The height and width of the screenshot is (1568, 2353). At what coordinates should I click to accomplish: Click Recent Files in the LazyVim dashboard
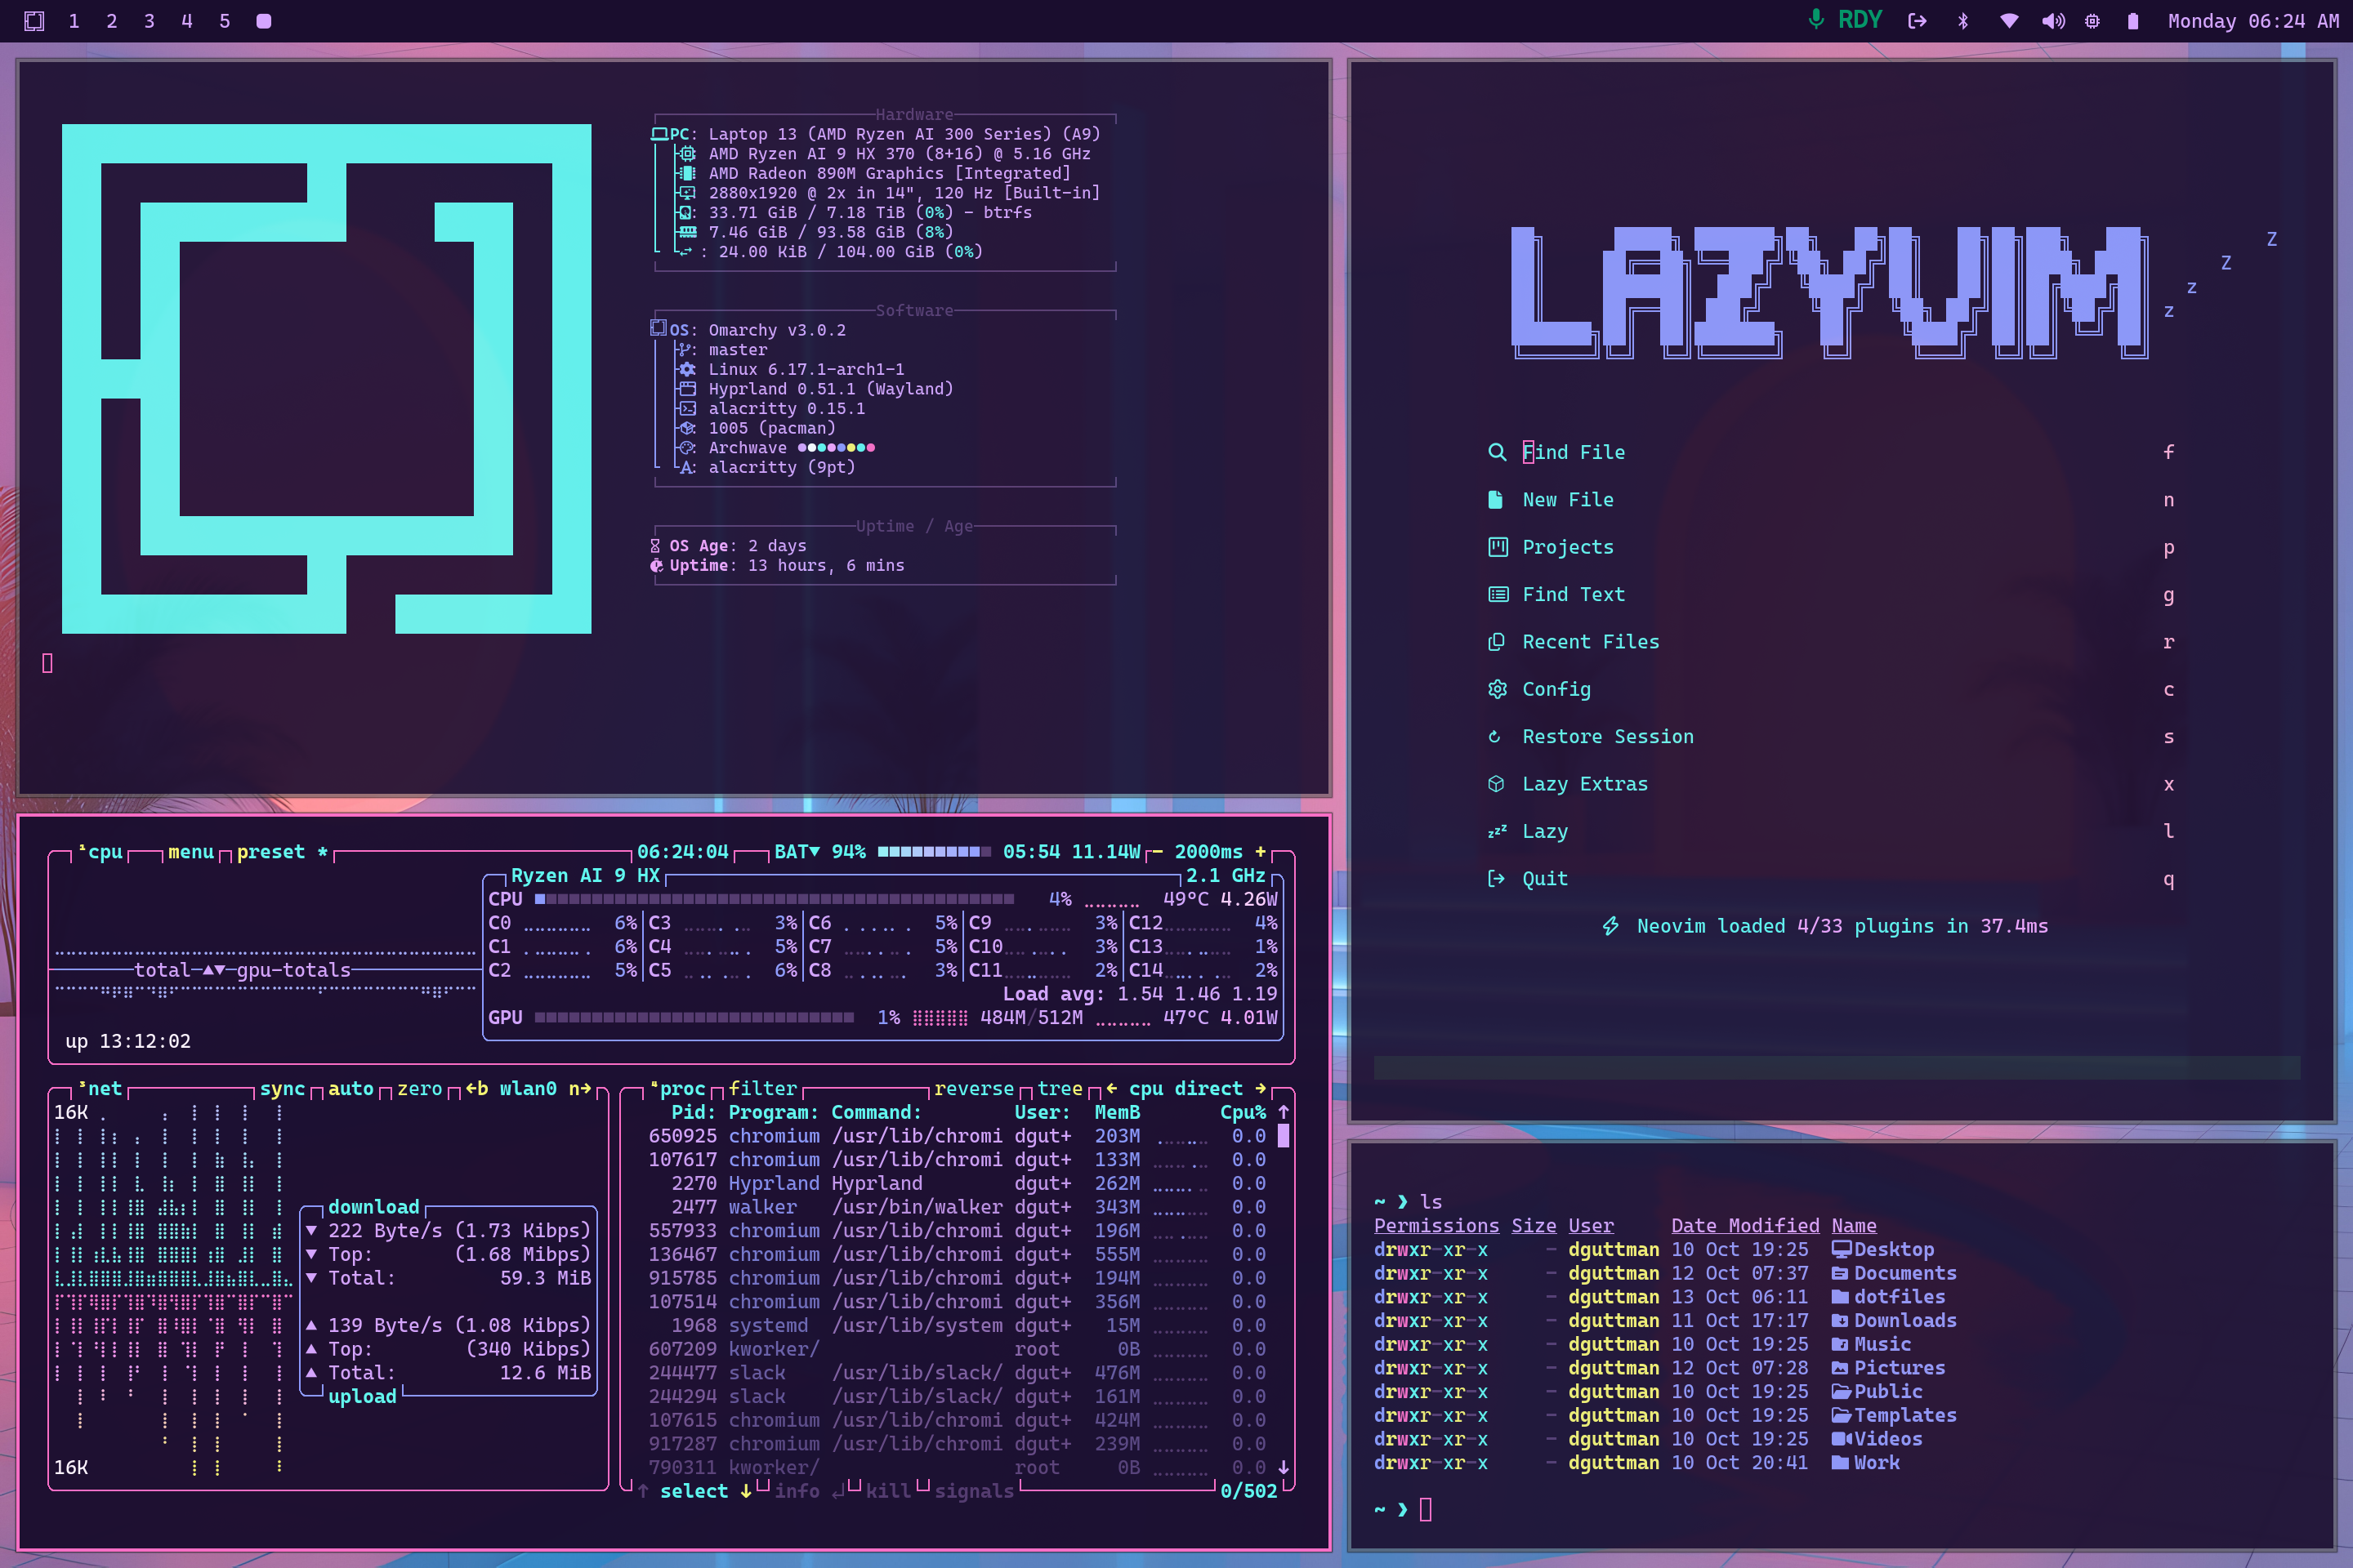[x=1591, y=642]
